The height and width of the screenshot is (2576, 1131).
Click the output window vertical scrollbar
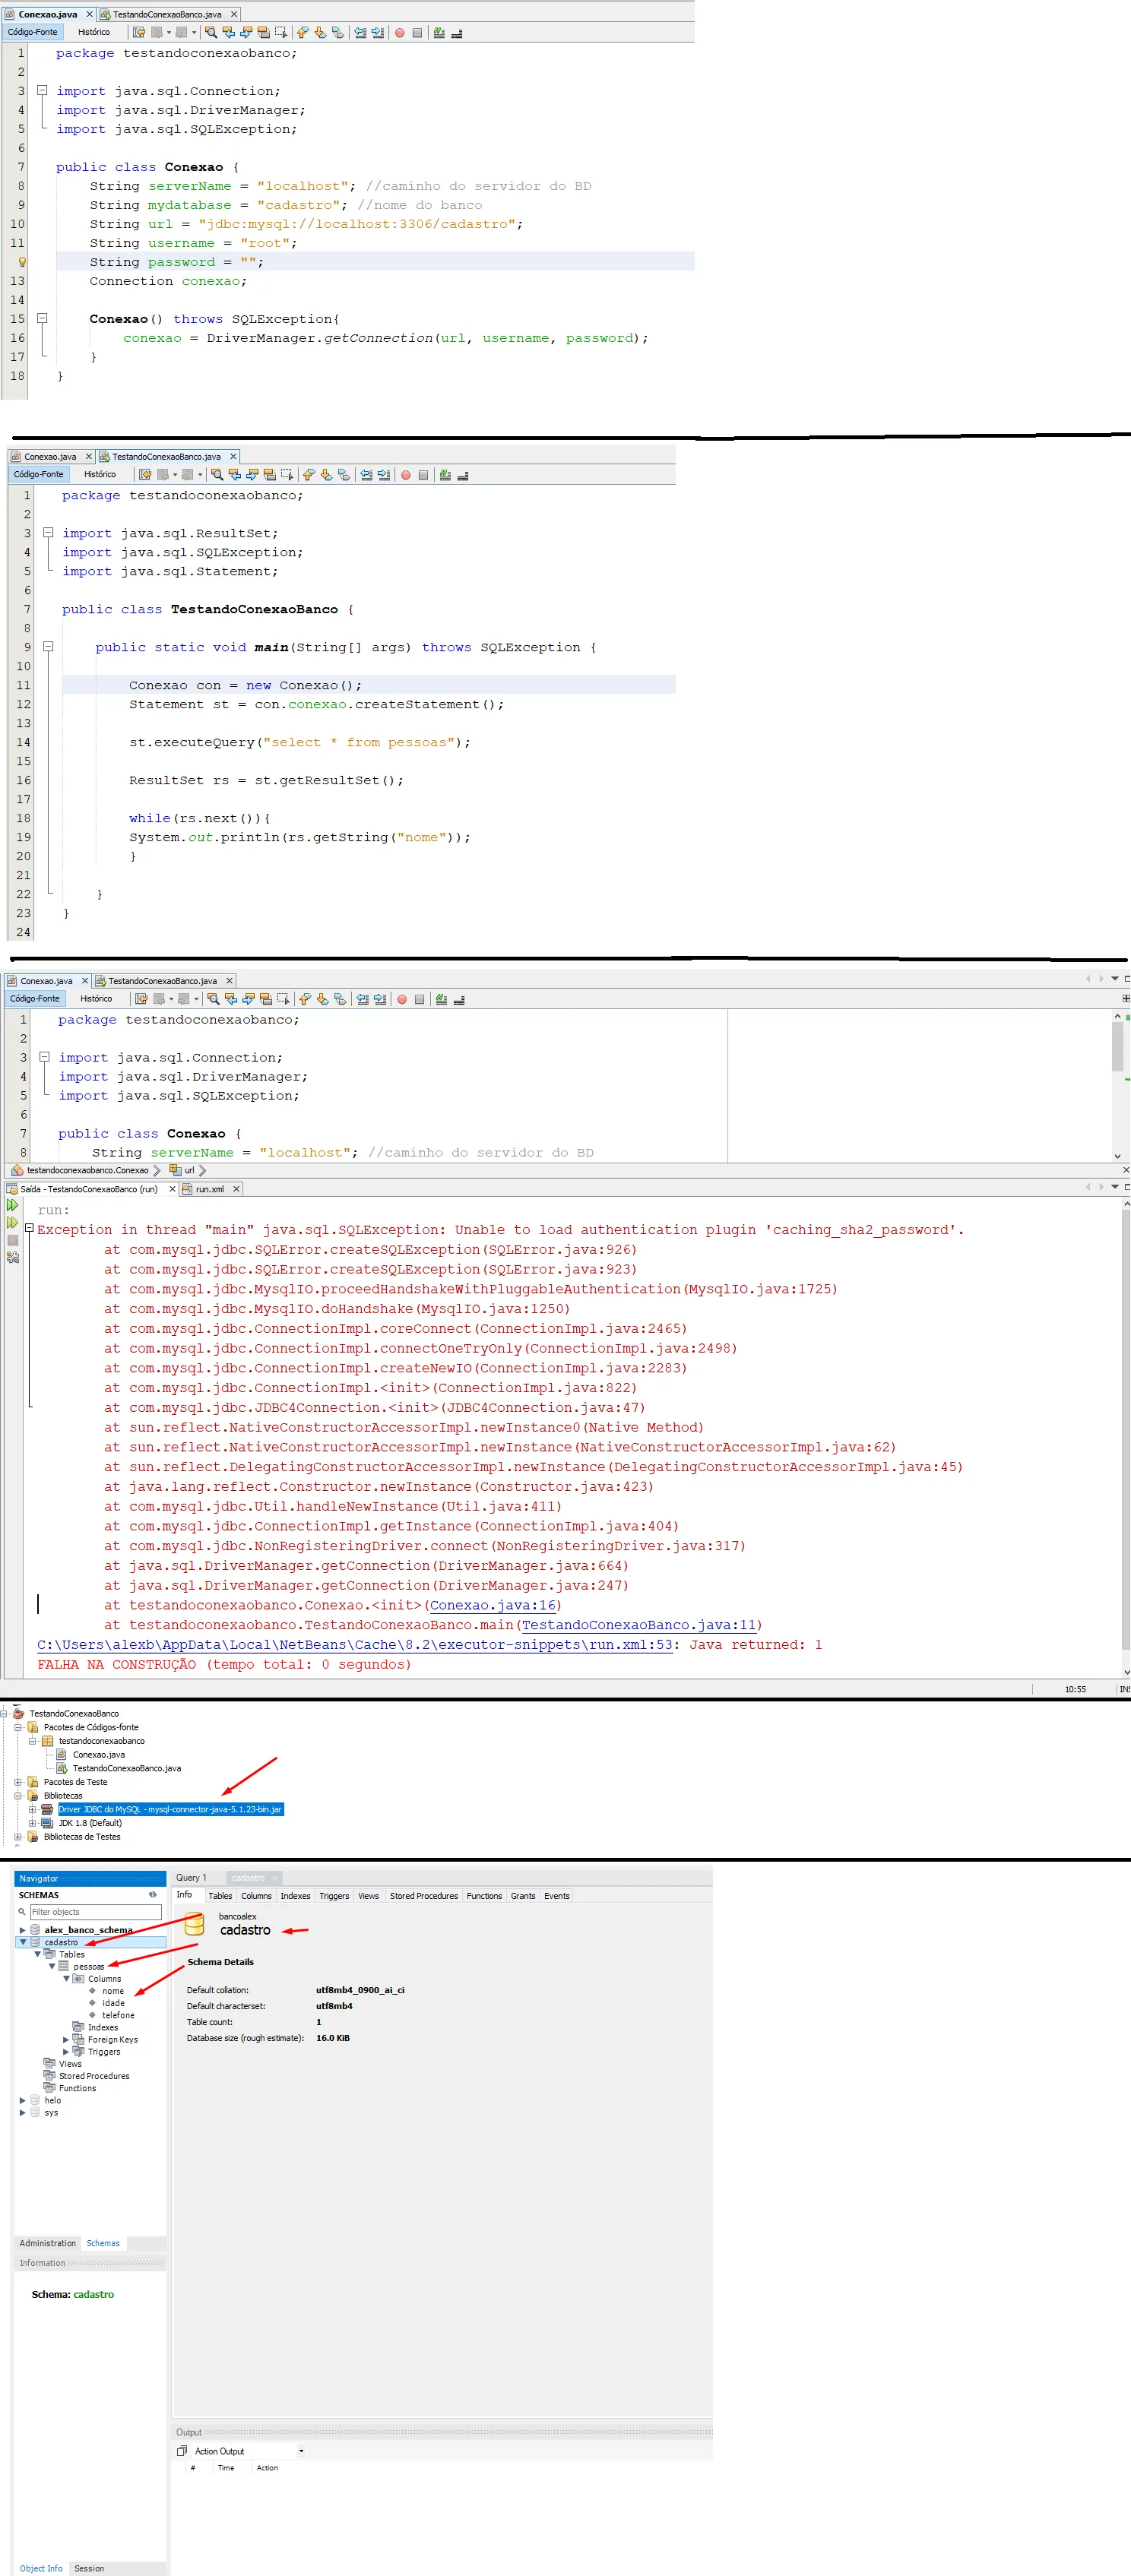point(1126,1438)
